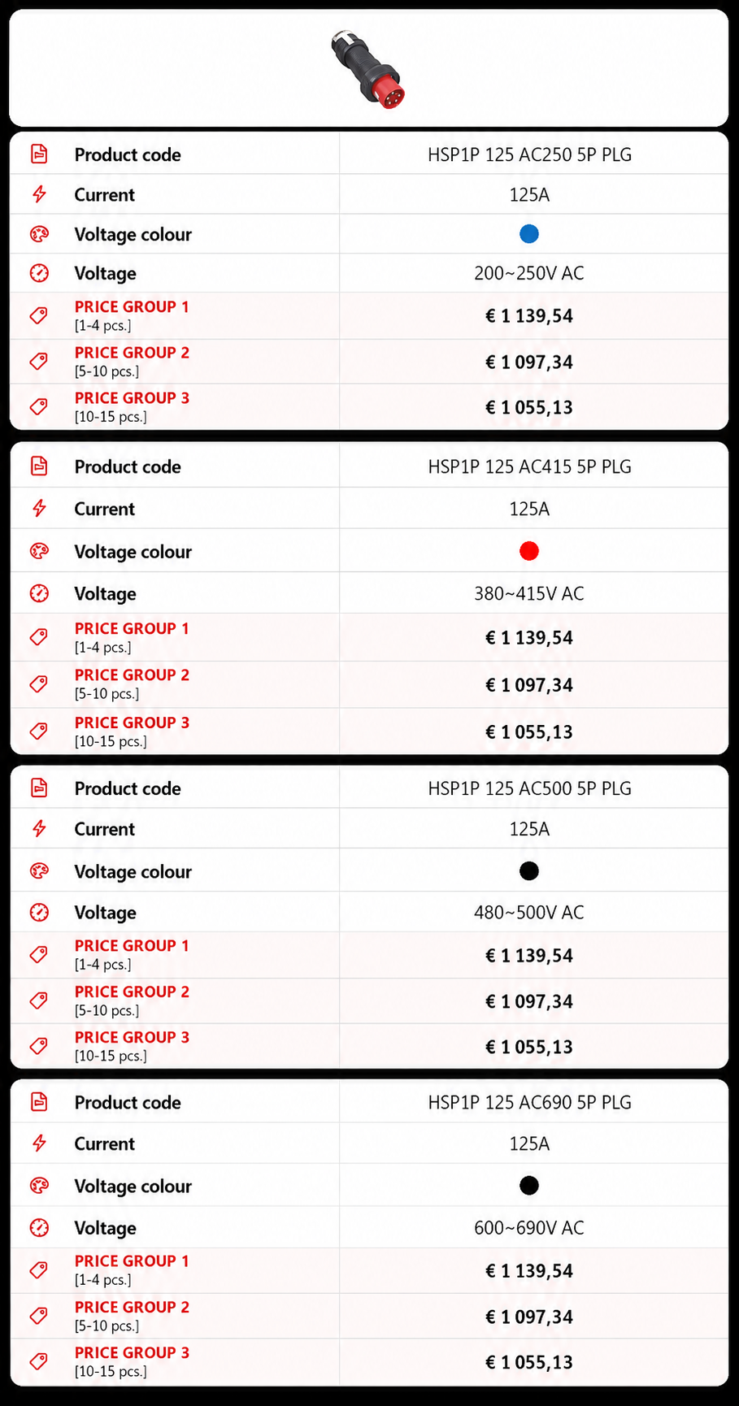Click price tag icon for AC250 Price Group 1

coord(39,315)
